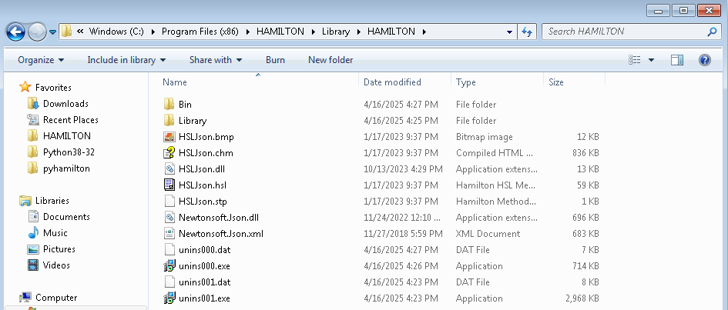This screenshot has width=728, height=310.
Task: Click the Newtonsoft.Json.xml document icon
Action: (169, 233)
